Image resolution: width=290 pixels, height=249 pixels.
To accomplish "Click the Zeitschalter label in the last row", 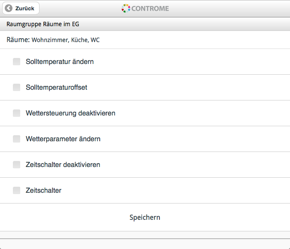I will click(x=43, y=191).
